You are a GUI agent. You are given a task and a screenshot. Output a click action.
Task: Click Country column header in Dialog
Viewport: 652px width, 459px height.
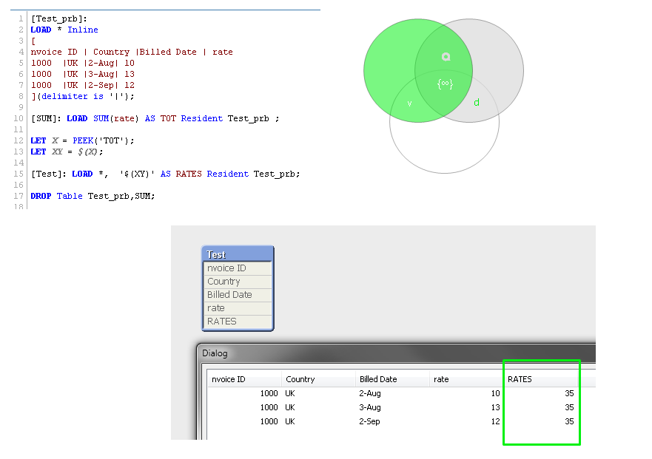point(300,379)
